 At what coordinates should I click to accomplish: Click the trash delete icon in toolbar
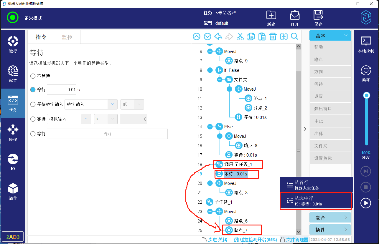(x=273, y=36)
